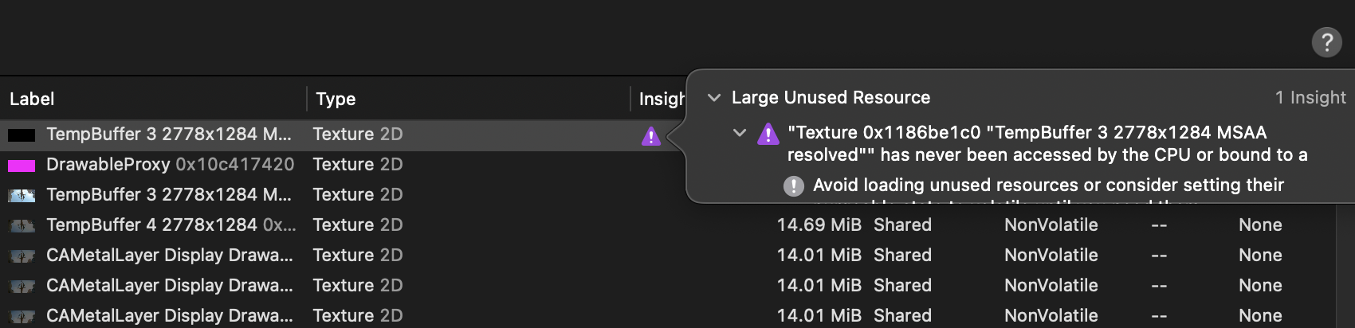Click the purple warning icon in the first TempBuffer 3 row
The height and width of the screenshot is (328, 1355).
651,136
